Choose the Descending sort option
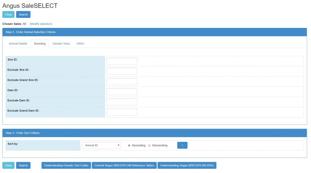This screenshot has height=173, width=311. coord(149,146)
